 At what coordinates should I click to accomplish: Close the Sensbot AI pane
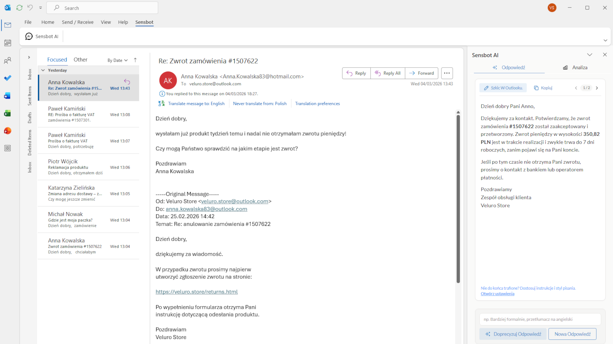(605, 55)
